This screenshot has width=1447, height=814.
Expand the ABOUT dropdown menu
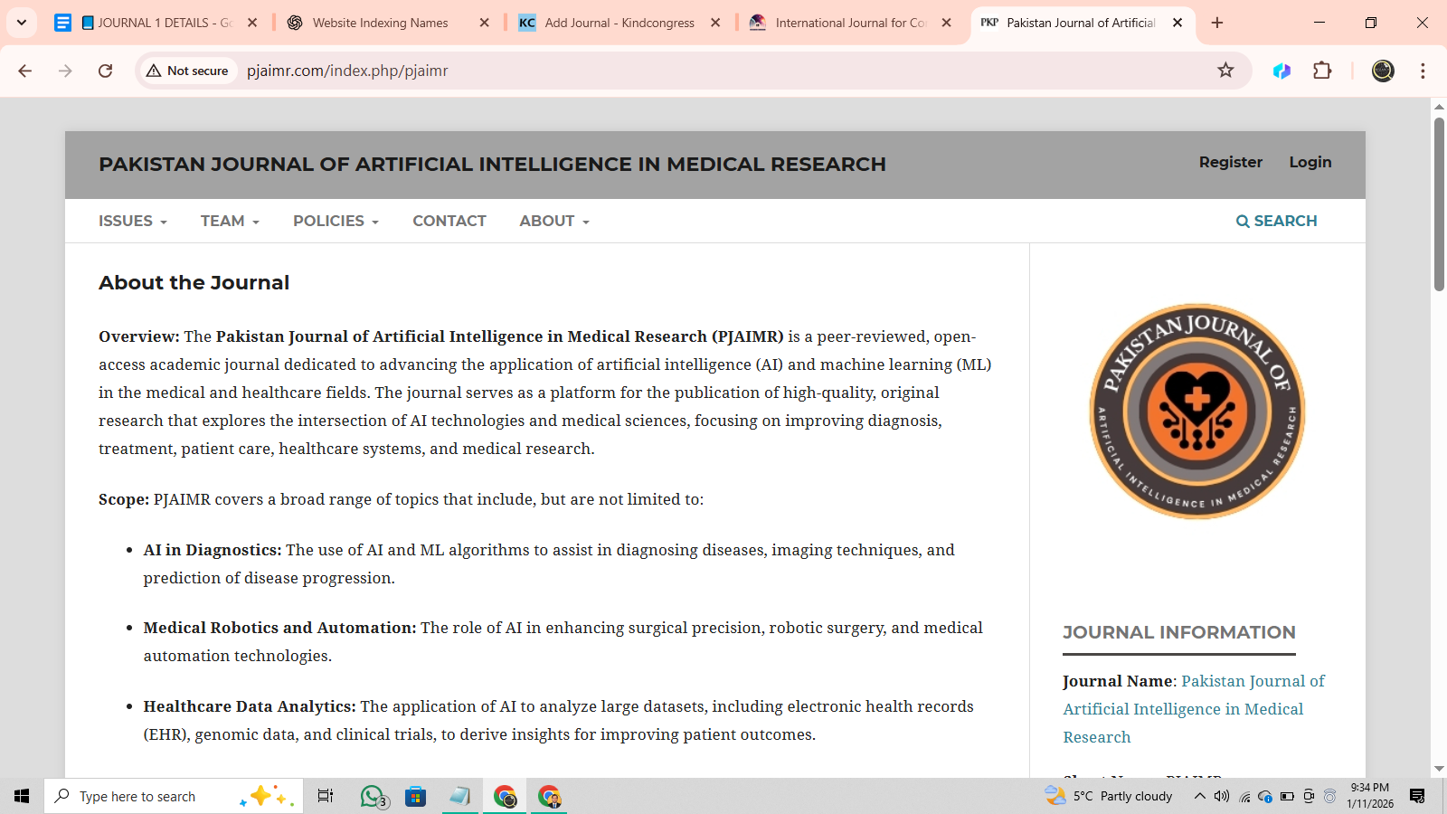(x=553, y=222)
